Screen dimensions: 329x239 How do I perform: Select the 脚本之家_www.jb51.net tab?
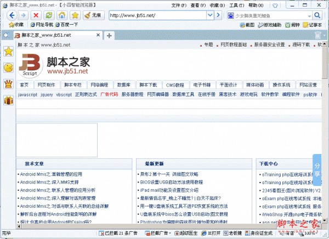pos(55,35)
